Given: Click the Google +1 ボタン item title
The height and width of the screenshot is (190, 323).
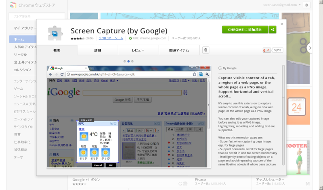Looking at the screenshot, I should point(86,180).
